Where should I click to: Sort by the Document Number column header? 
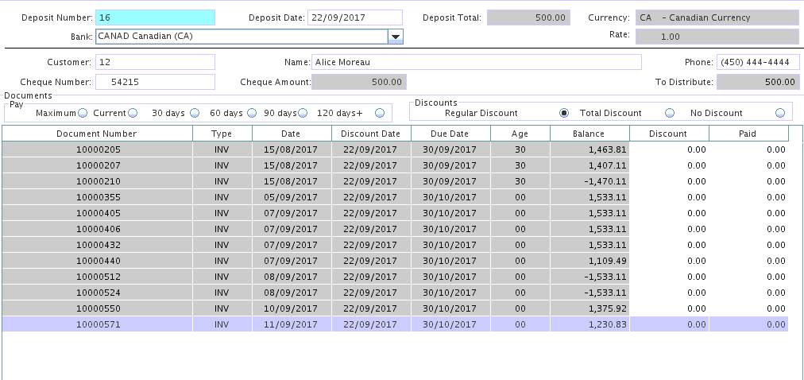coord(97,134)
